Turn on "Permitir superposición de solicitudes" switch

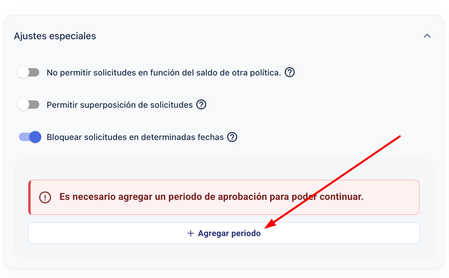pos(28,105)
